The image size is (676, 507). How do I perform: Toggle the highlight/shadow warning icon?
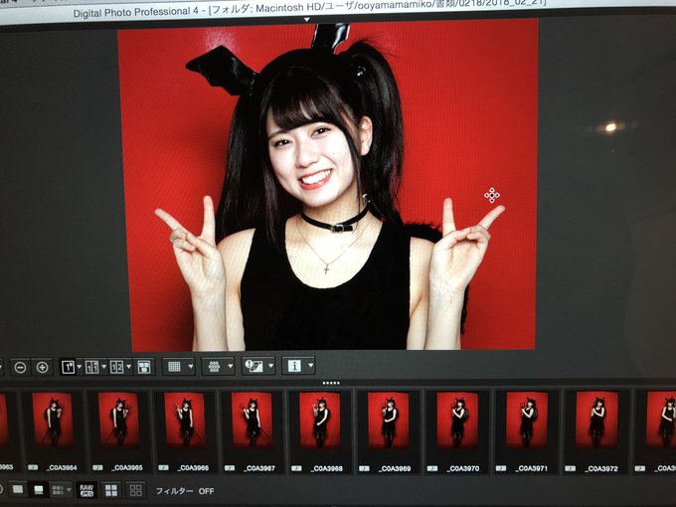(253, 366)
